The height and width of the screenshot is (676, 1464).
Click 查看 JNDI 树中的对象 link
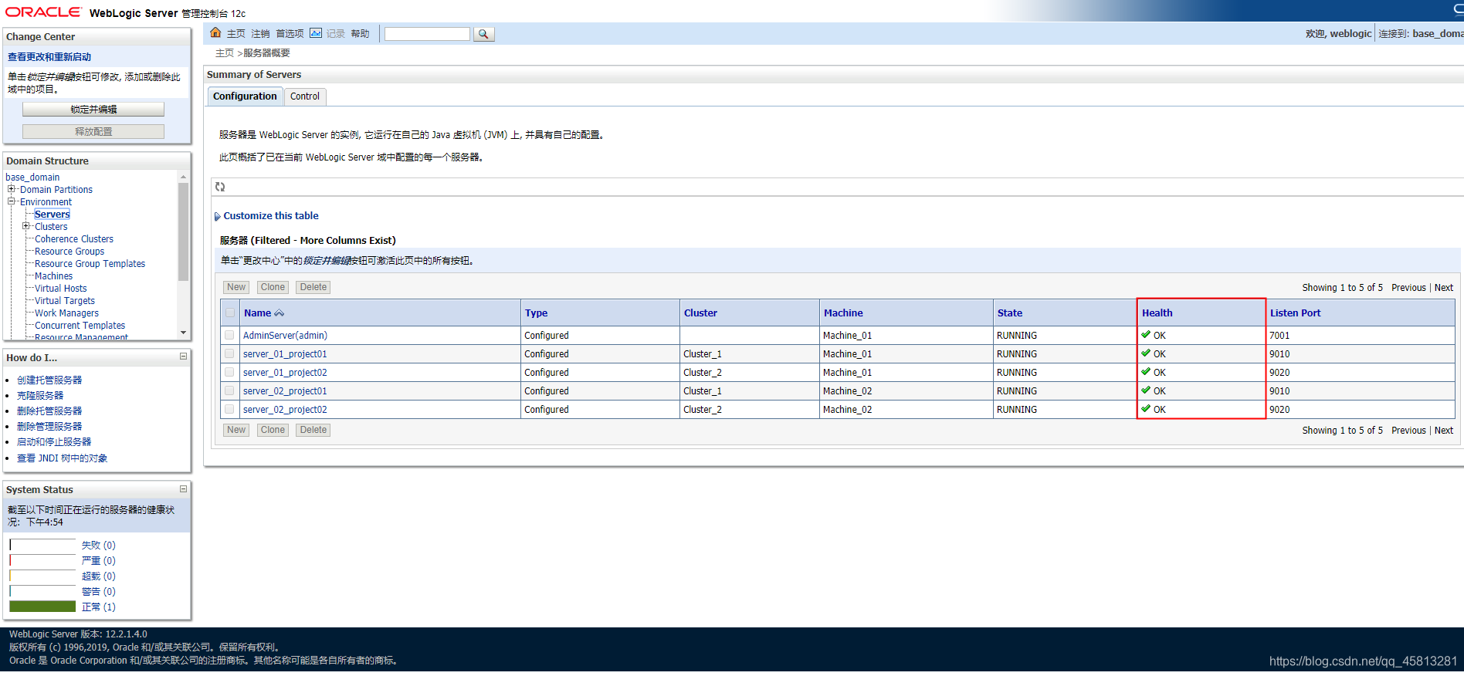coord(63,458)
